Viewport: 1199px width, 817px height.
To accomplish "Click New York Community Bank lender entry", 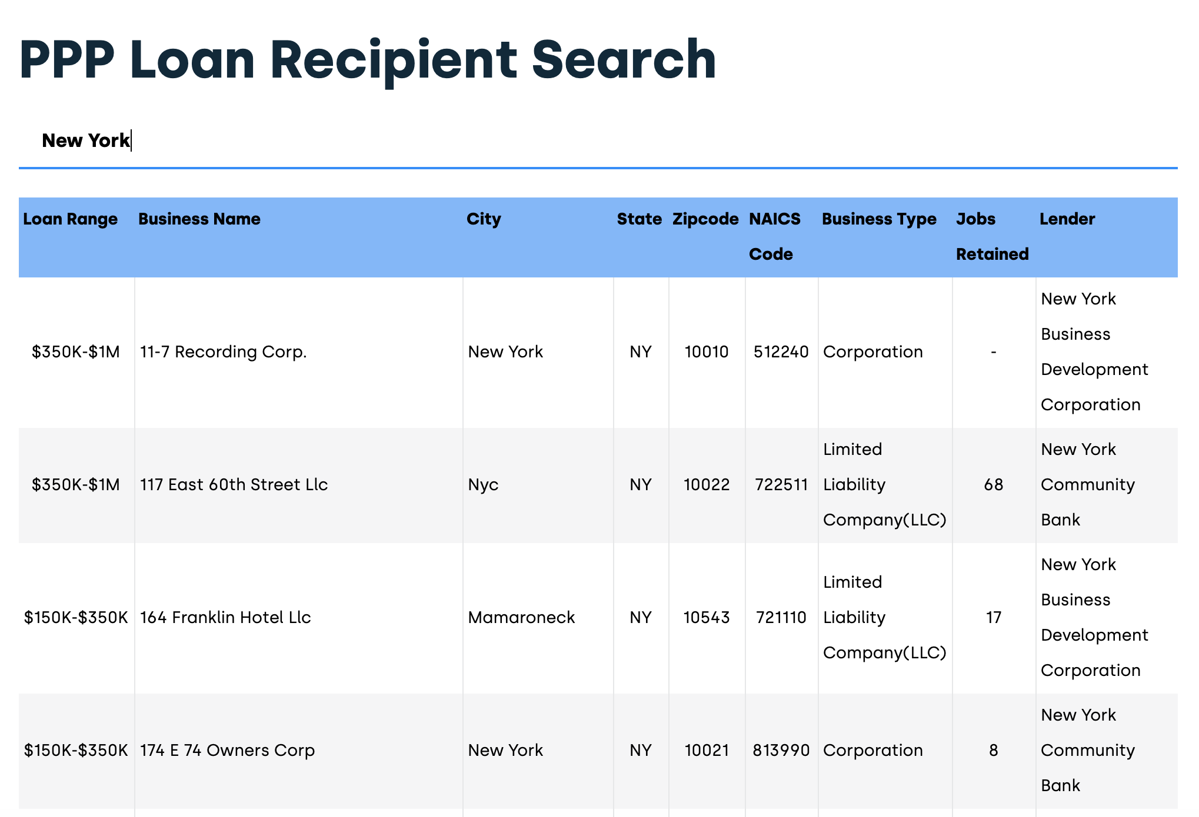I will tap(1087, 484).
